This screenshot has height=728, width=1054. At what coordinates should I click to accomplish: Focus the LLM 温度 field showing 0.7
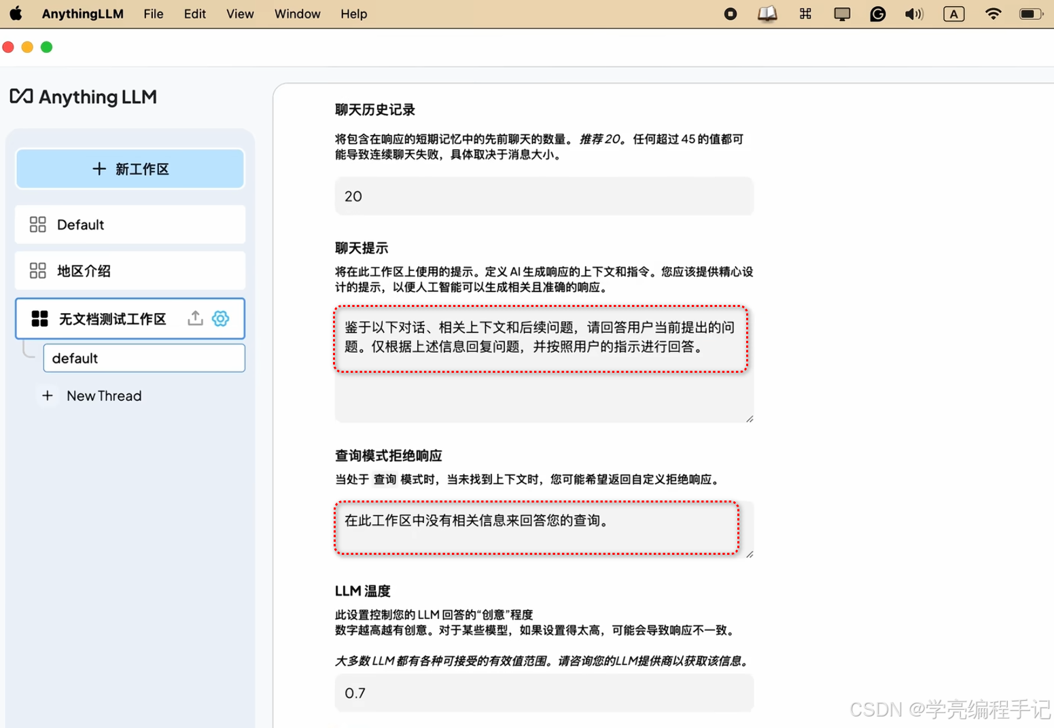[544, 693]
